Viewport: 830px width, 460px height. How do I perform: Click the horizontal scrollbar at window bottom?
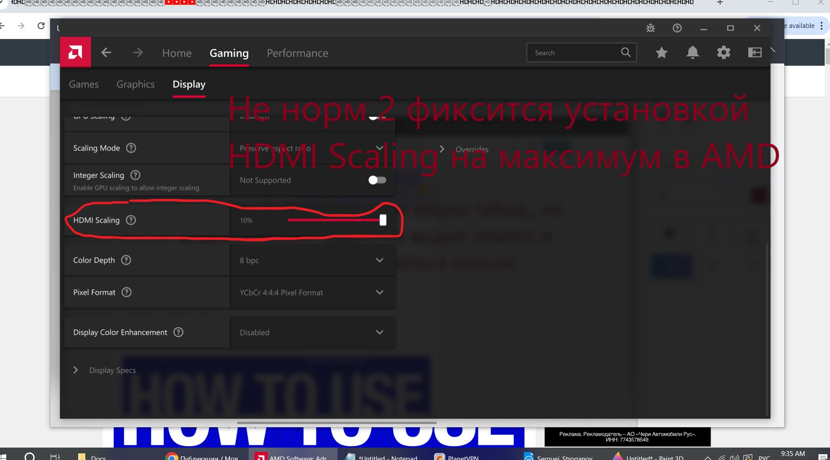pyautogui.click(x=337, y=423)
